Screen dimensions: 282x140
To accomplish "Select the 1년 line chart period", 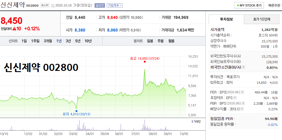I will pos(59,41).
